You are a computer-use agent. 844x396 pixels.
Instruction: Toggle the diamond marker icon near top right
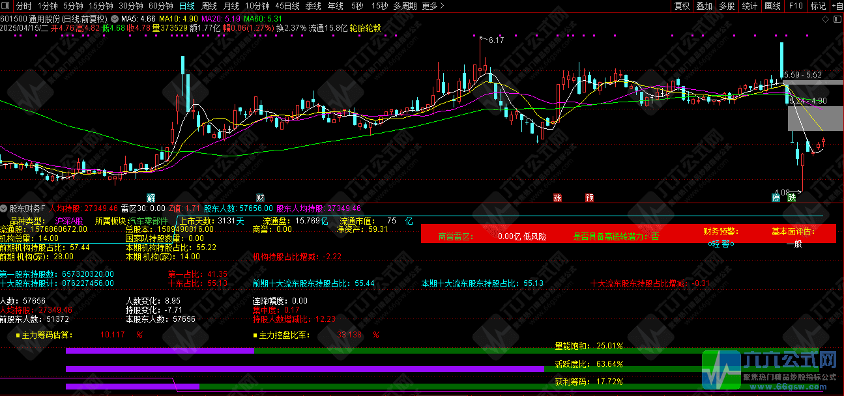825,18
